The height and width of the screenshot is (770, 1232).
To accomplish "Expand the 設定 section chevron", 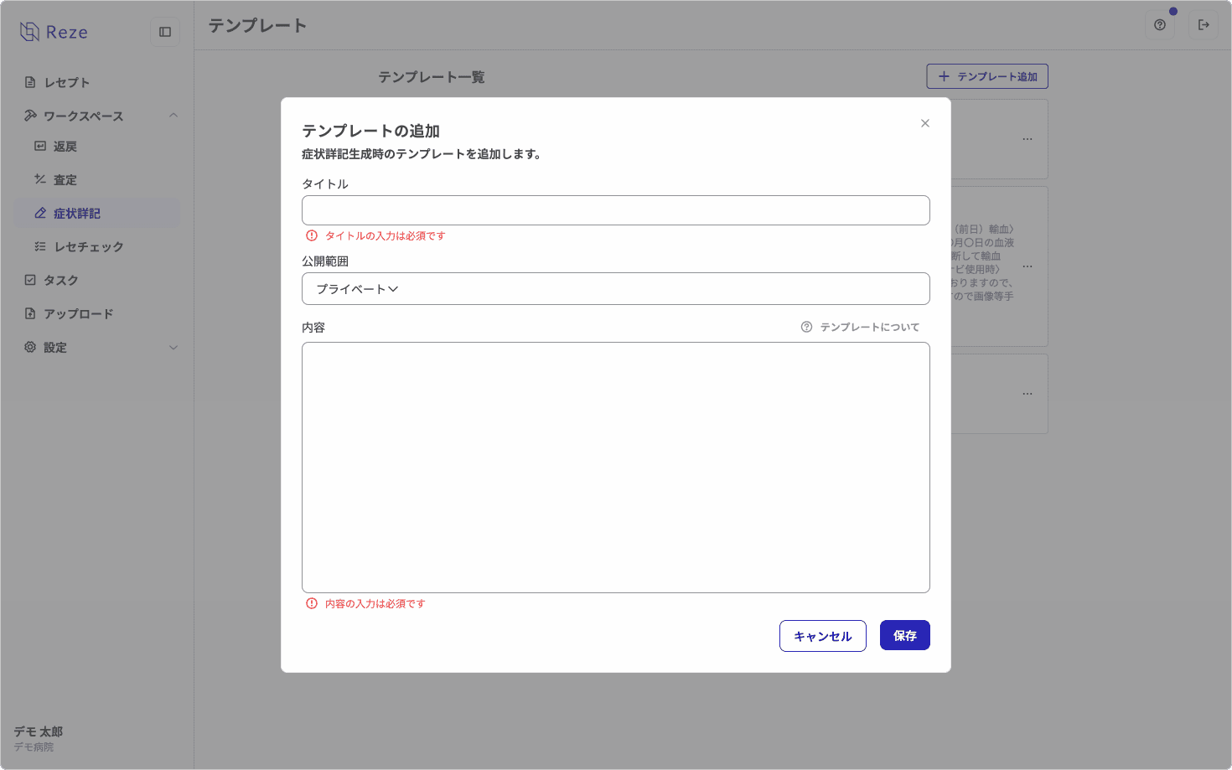I will [x=173, y=347].
